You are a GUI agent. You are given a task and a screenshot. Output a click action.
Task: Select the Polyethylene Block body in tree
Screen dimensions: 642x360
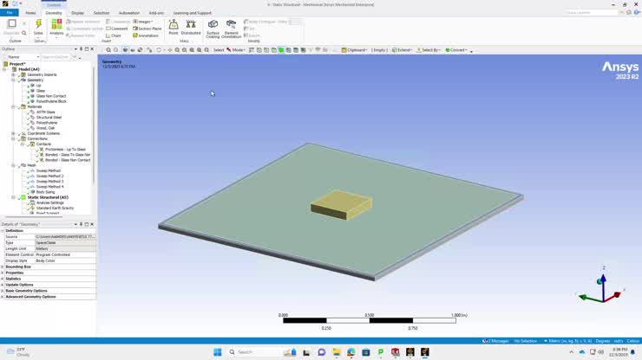[51, 101]
